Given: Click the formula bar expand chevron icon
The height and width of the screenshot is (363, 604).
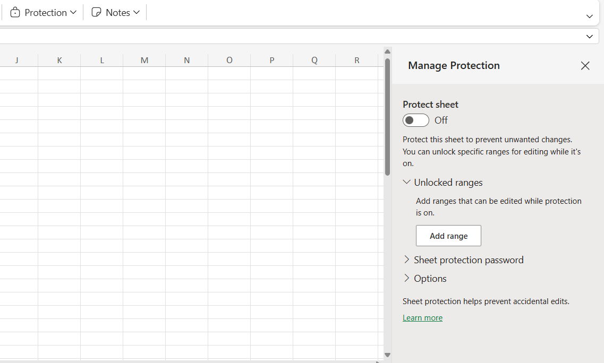Looking at the screenshot, I should coord(589,36).
